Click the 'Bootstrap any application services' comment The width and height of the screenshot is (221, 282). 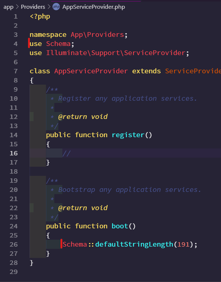(129, 190)
